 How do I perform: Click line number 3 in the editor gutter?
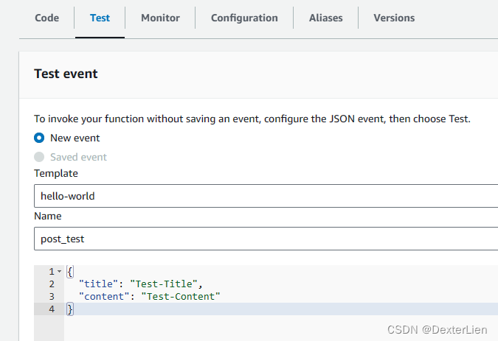[x=51, y=296]
